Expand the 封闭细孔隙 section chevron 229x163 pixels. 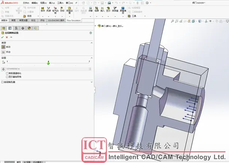point(92,82)
